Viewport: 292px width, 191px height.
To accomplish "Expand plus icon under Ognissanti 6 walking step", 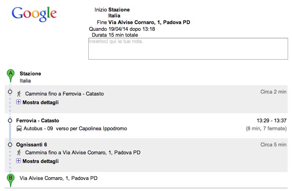I will [x=19, y=161].
